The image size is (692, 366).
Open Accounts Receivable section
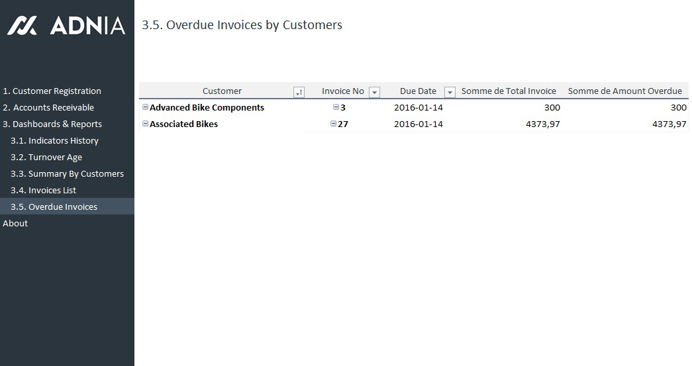(x=48, y=108)
